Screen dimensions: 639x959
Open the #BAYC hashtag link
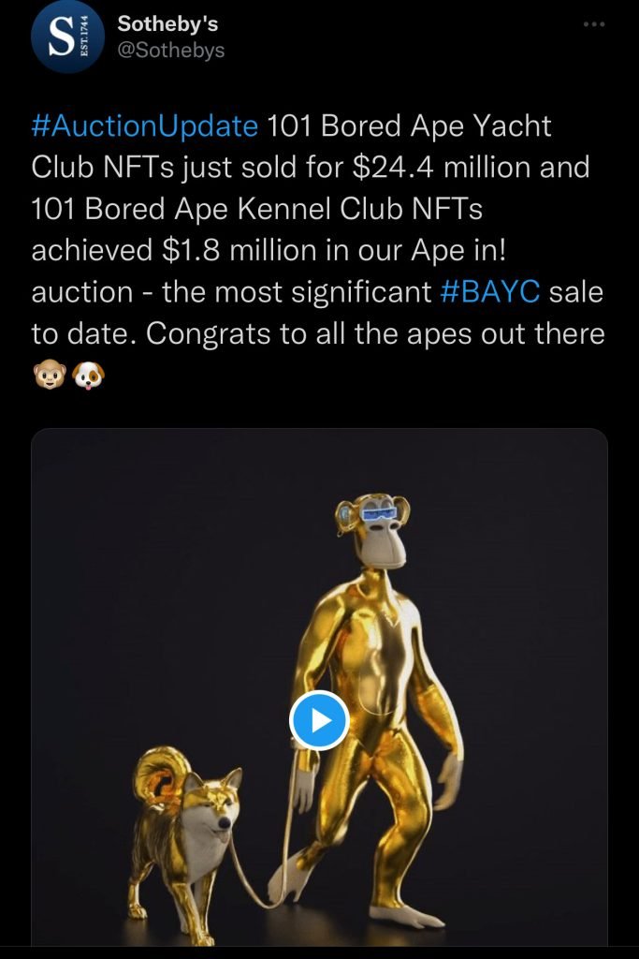[x=490, y=291]
